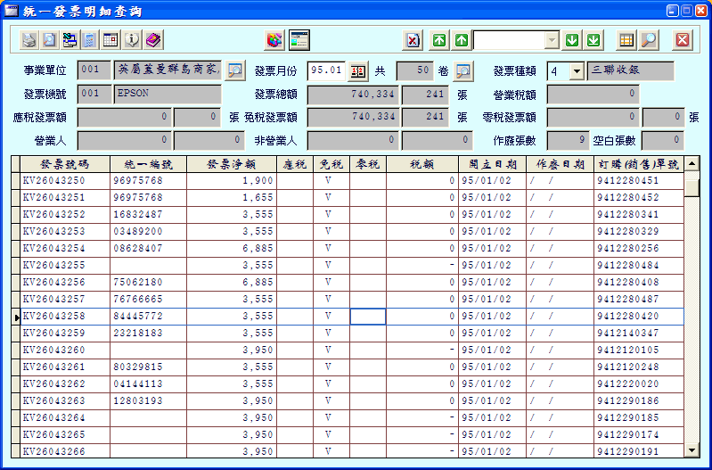Image resolution: width=712 pixels, height=470 pixels.
Task: Click the lookup button next to 卷
Action: click(x=463, y=70)
